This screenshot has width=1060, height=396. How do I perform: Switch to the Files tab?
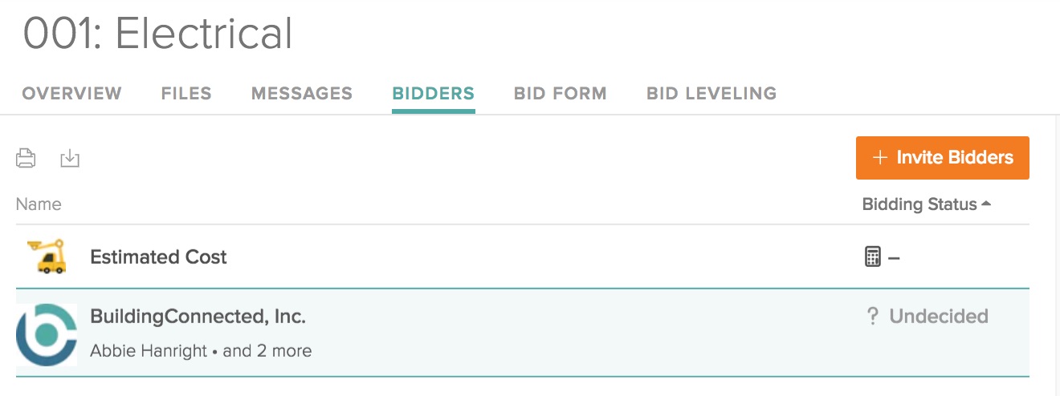click(x=186, y=94)
